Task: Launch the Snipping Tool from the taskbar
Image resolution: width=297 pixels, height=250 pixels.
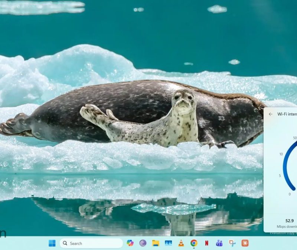Action: (x=232, y=243)
